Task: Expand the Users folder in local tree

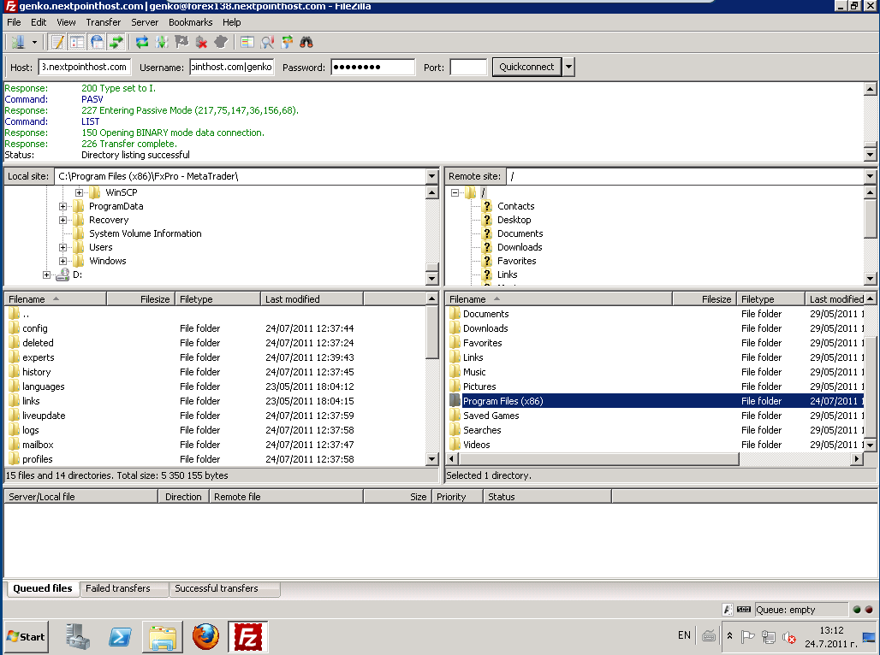Action: pyautogui.click(x=62, y=247)
